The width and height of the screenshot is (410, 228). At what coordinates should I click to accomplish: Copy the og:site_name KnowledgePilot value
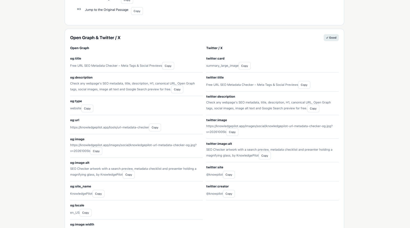[x=98, y=194]
